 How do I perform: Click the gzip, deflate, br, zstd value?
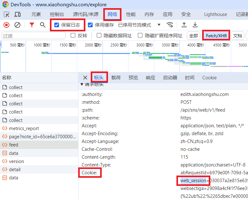tap(202, 134)
